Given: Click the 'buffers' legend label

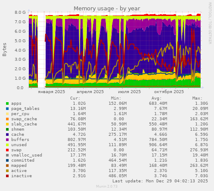Looking at the screenshot, I should click(x=20, y=140).
